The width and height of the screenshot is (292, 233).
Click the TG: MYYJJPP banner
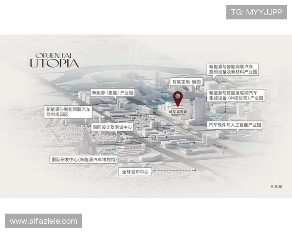pyautogui.click(x=256, y=12)
